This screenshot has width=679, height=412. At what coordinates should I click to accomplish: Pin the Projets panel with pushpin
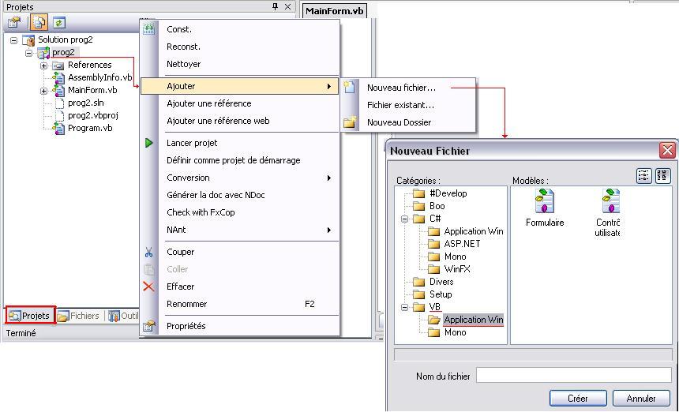tap(275, 7)
